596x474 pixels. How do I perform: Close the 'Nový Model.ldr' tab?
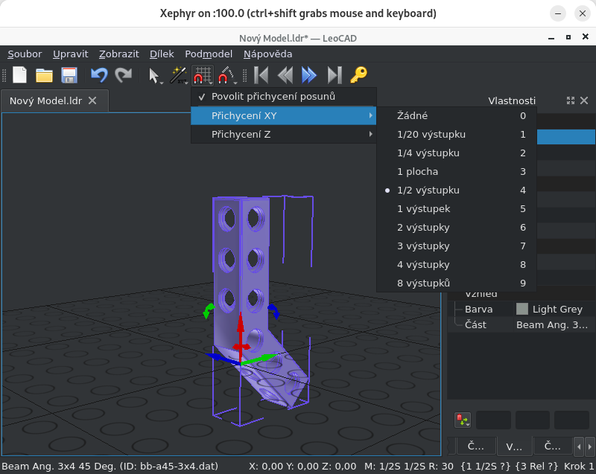tap(92, 100)
